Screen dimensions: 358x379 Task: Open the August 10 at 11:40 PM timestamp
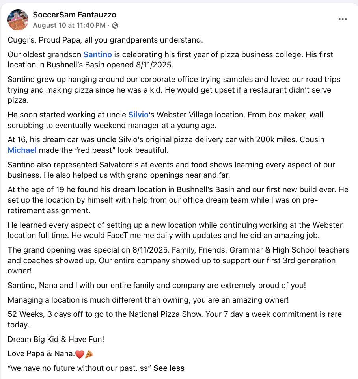(69, 25)
